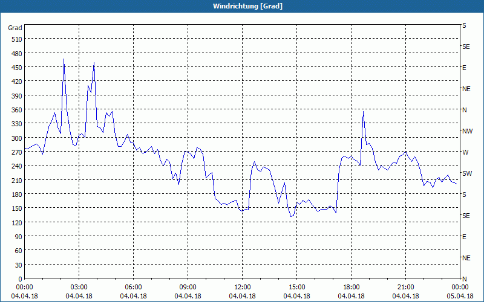Click the 120 axis label
Viewport: 484px width, 302px height.
point(17,222)
